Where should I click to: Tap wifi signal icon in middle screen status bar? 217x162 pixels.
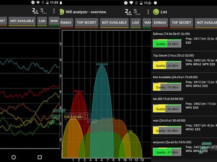click(131, 3)
